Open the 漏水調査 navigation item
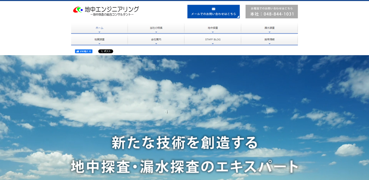The width and height of the screenshot is (369, 180). (269, 28)
